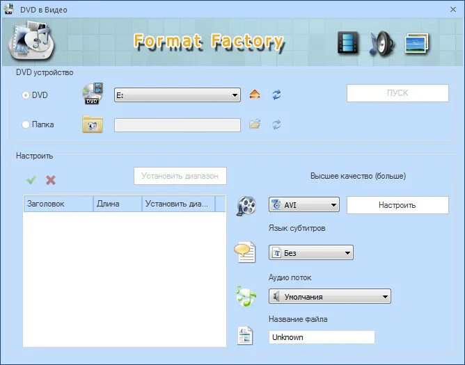Screen dimensions: 465x365
Task: Close the DVD в Видео window
Action: 453,10
